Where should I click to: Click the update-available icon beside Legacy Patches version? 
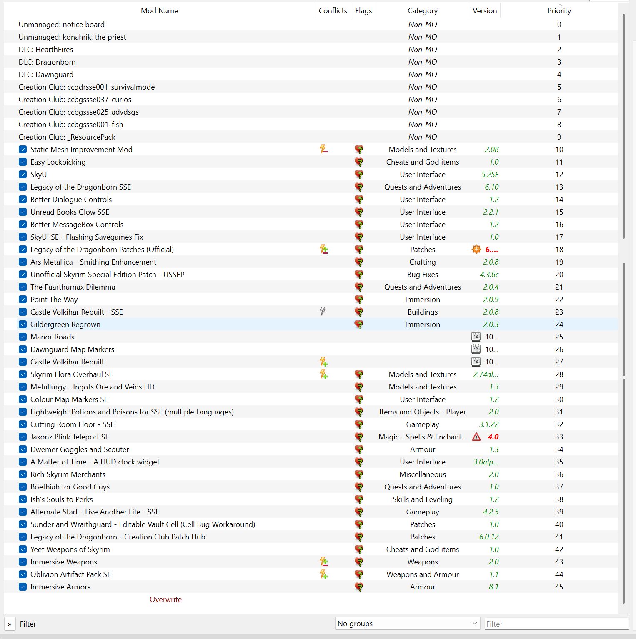click(x=476, y=249)
